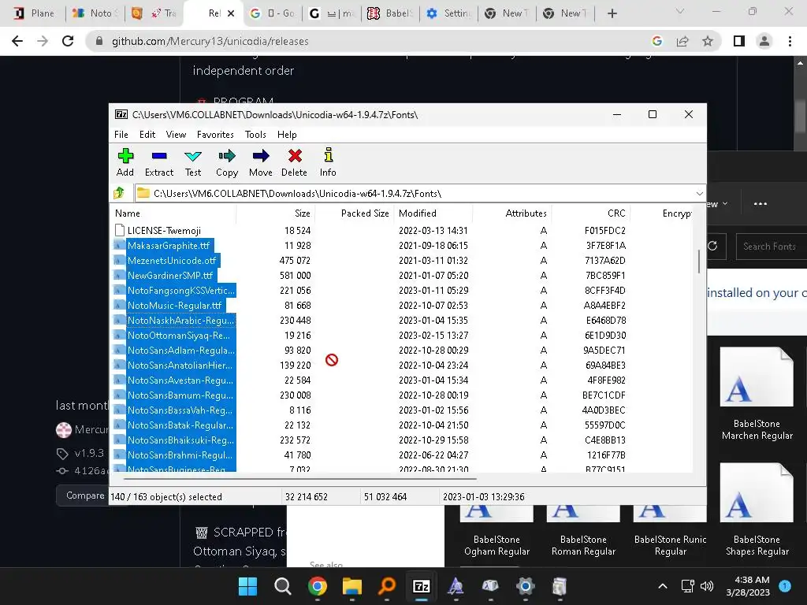
Task: Click the Chrome address bar URL
Action: [x=210, y=41]
